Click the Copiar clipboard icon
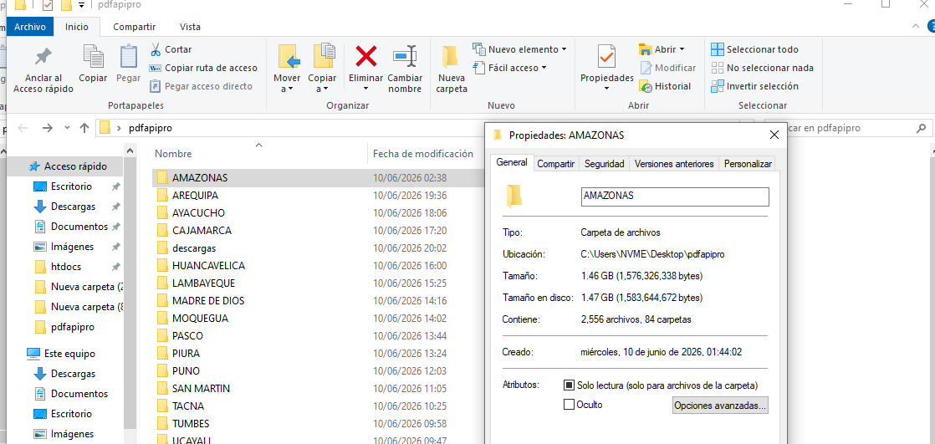935x444 pixels. click(93, 64)
